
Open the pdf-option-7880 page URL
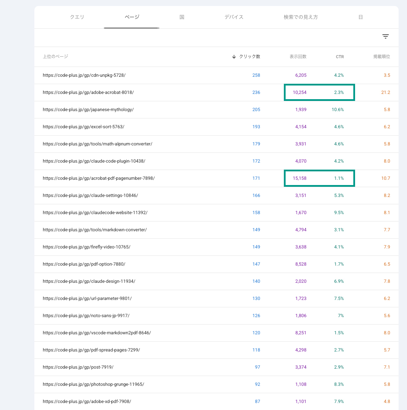84,264
